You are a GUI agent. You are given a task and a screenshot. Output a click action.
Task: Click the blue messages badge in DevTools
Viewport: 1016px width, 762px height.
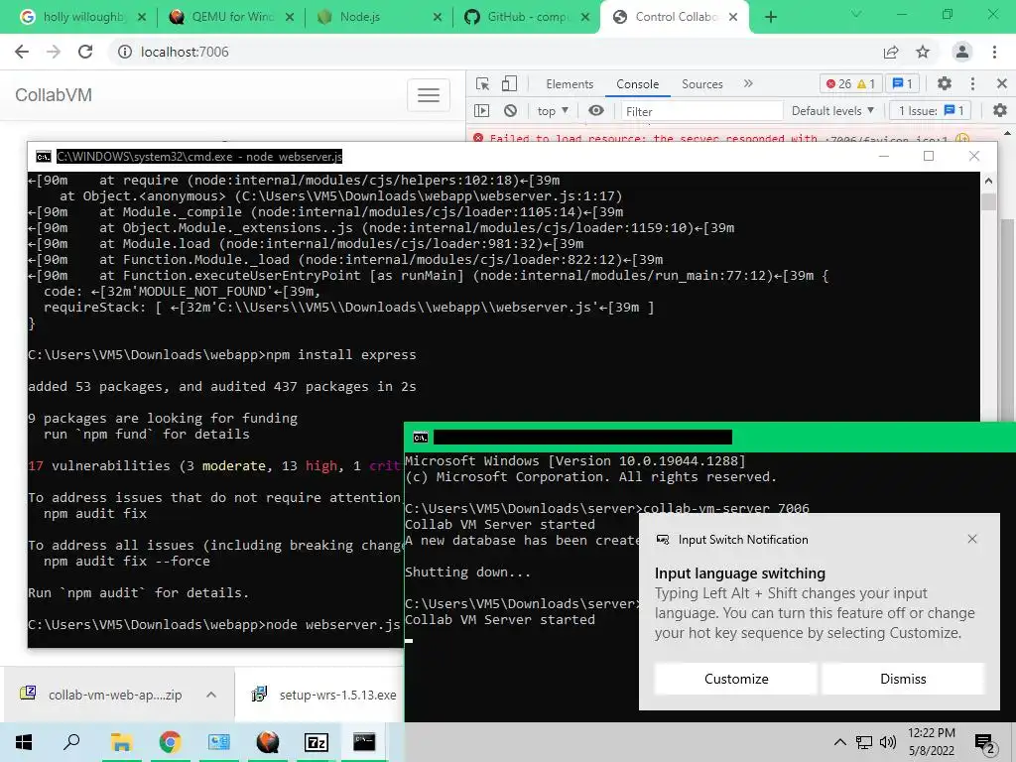click(x=903, y=83)
